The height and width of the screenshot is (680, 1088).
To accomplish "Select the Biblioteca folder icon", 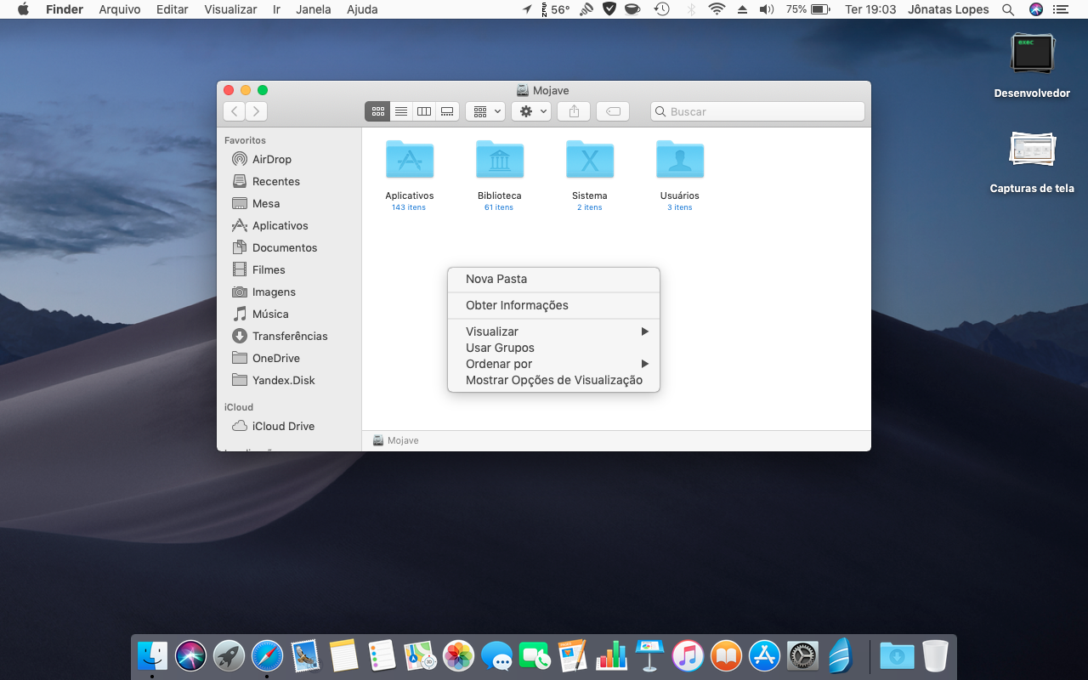I will 500,159.
